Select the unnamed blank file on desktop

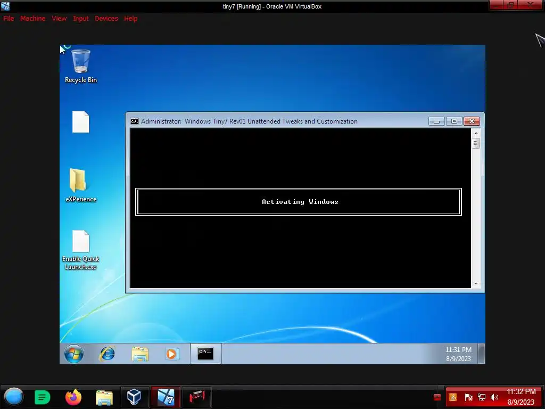[81, 122]
